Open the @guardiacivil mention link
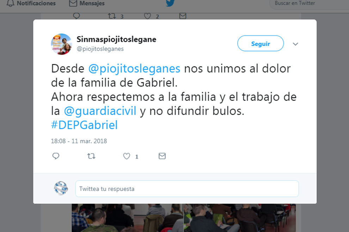The height and width of the screenshot is (232, 349). (100, 111)
